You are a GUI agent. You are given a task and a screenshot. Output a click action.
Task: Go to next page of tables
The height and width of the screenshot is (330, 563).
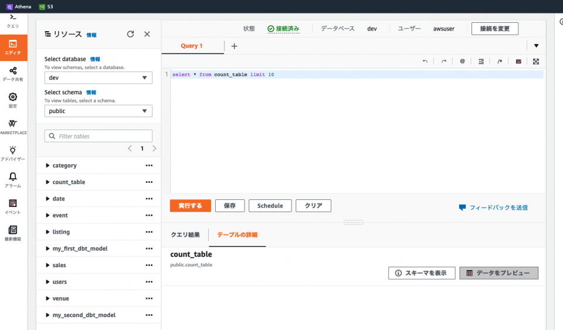pos(154,148)
